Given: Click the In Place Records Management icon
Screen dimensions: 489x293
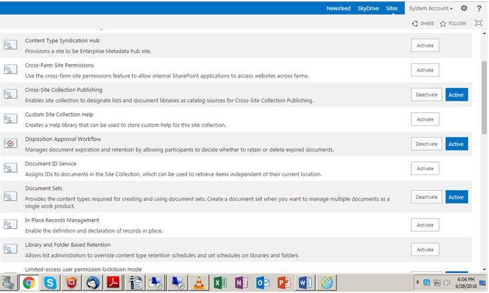Looking at the screenshot, I should point(10,224).
